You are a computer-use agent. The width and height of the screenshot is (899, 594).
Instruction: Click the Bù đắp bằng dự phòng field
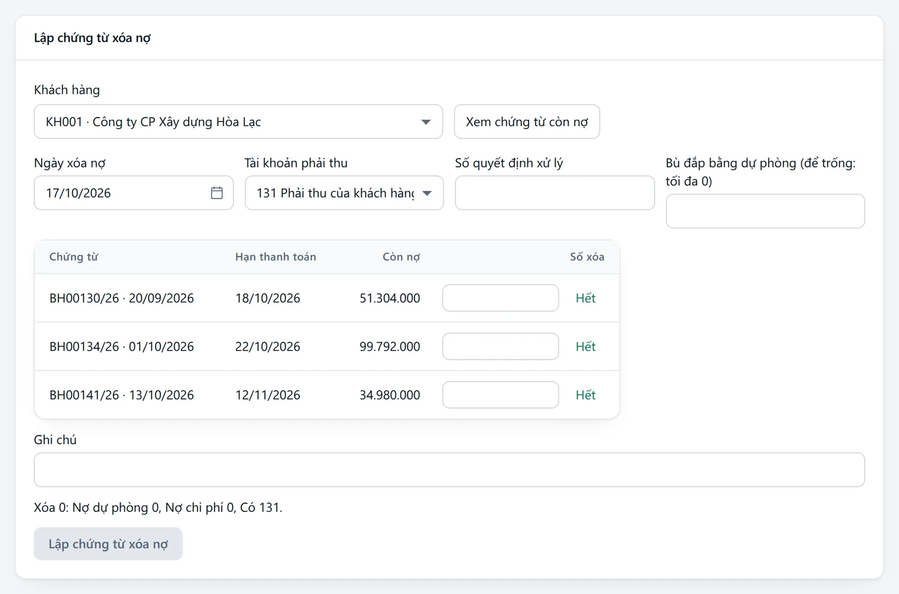(x=765, y=211)
